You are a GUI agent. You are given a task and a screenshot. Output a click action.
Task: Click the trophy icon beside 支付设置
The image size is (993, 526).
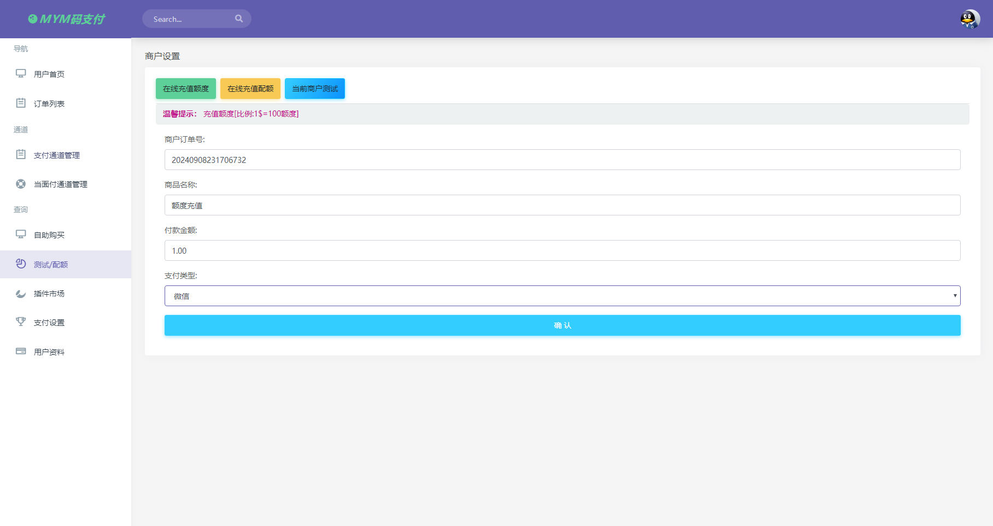click(21, 322)
